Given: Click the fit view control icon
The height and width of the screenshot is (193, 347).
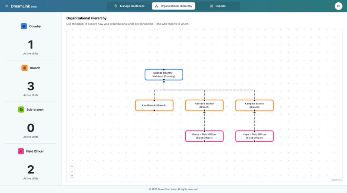Looking at the screenshot, I should (x=72, y=176).
